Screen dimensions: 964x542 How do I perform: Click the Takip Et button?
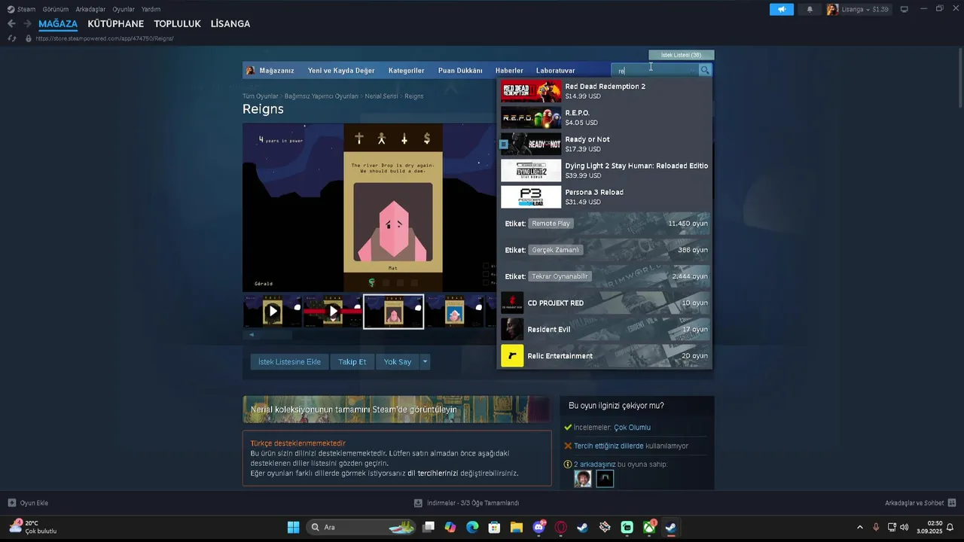coord(352,362)
